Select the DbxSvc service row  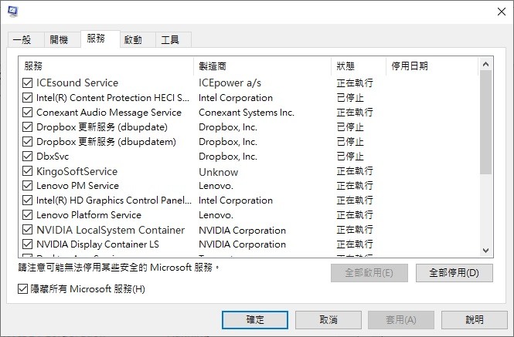point(108,157)
